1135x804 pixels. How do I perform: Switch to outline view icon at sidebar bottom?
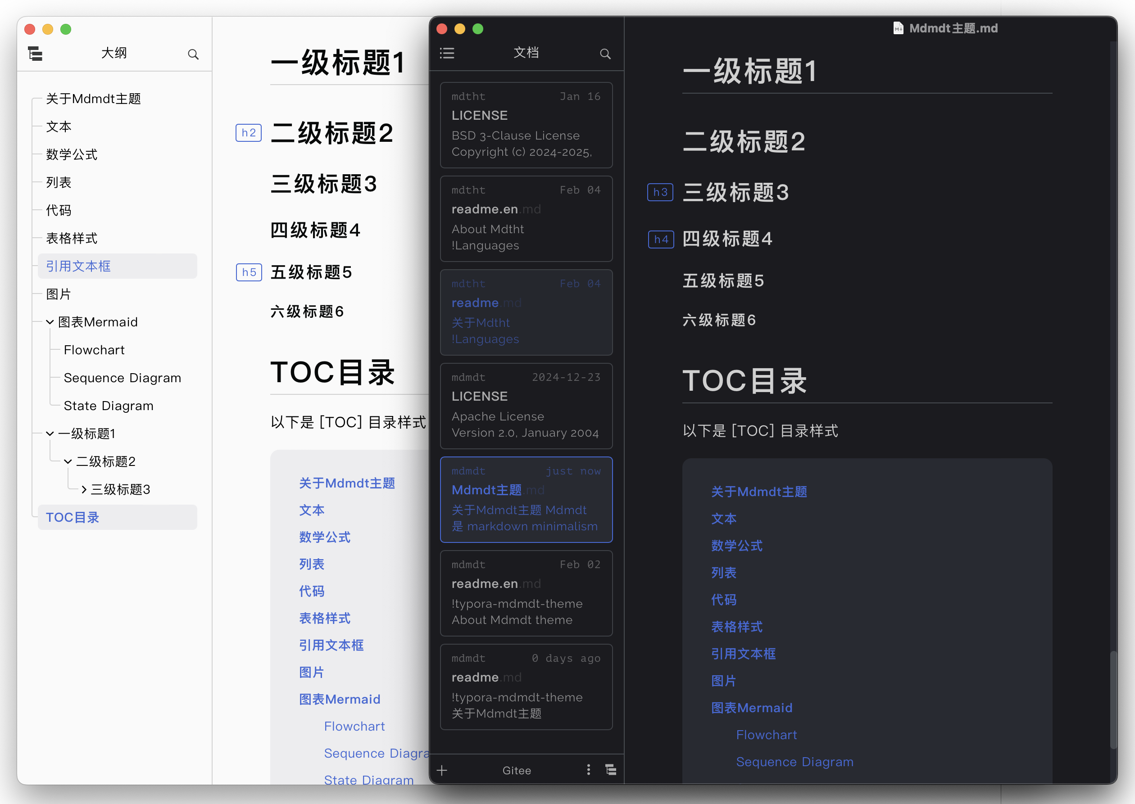point(611,769)
